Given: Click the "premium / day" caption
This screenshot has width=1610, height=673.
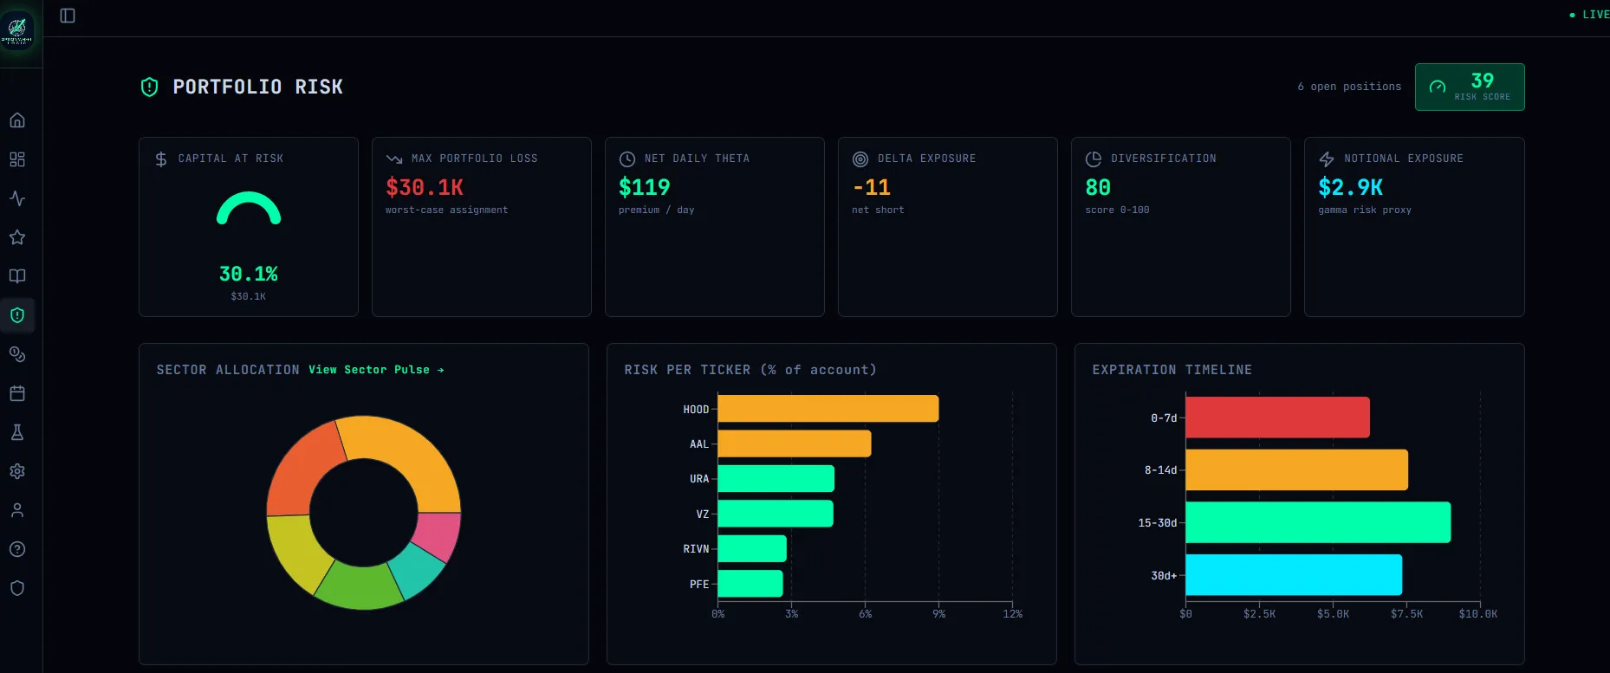Looking at the screenshot, I should coord(656,210).
